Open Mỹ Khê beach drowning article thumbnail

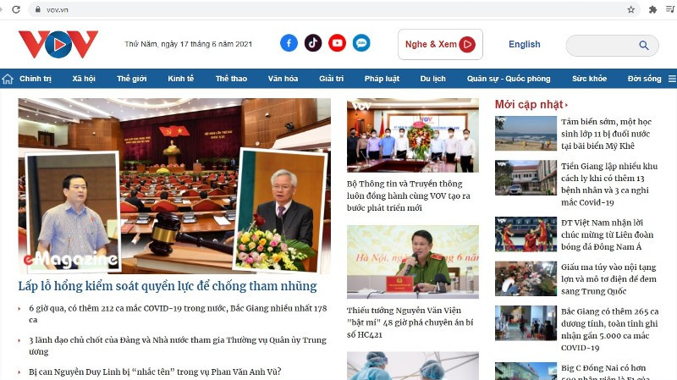coord(526,133)
